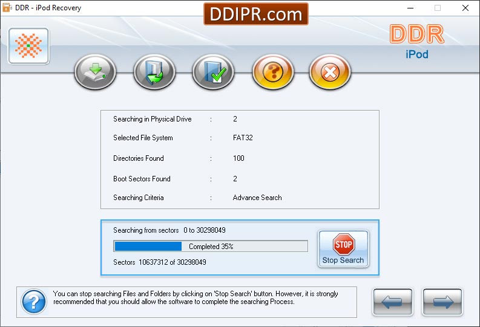Screen dimensions: 480x327
Task: Go back with the left arrow button
Action: (x=393, y=302)
